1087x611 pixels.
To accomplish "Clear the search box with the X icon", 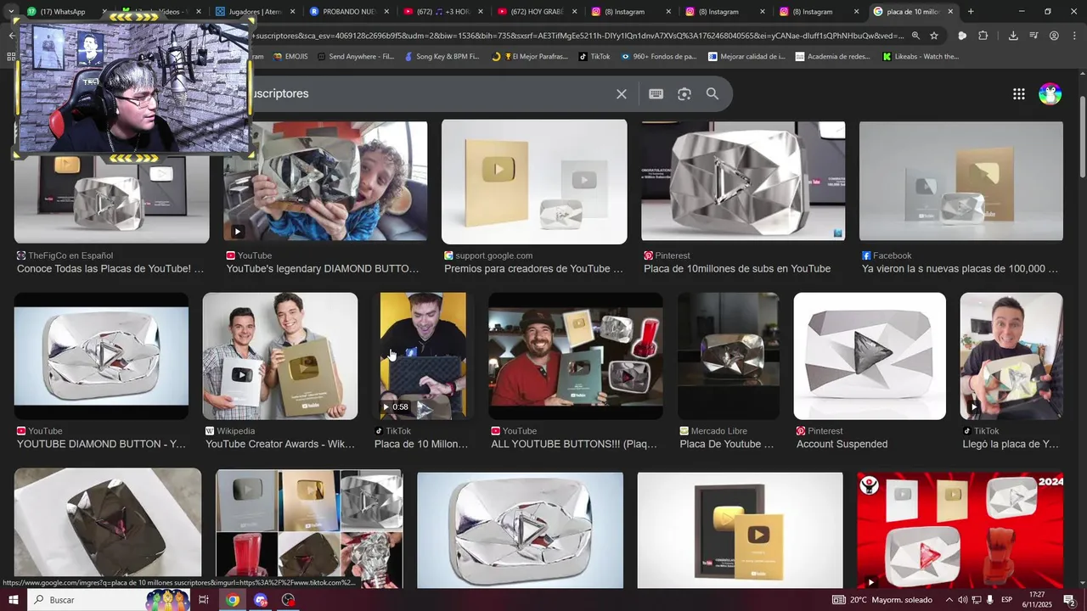I will (622, 94).
